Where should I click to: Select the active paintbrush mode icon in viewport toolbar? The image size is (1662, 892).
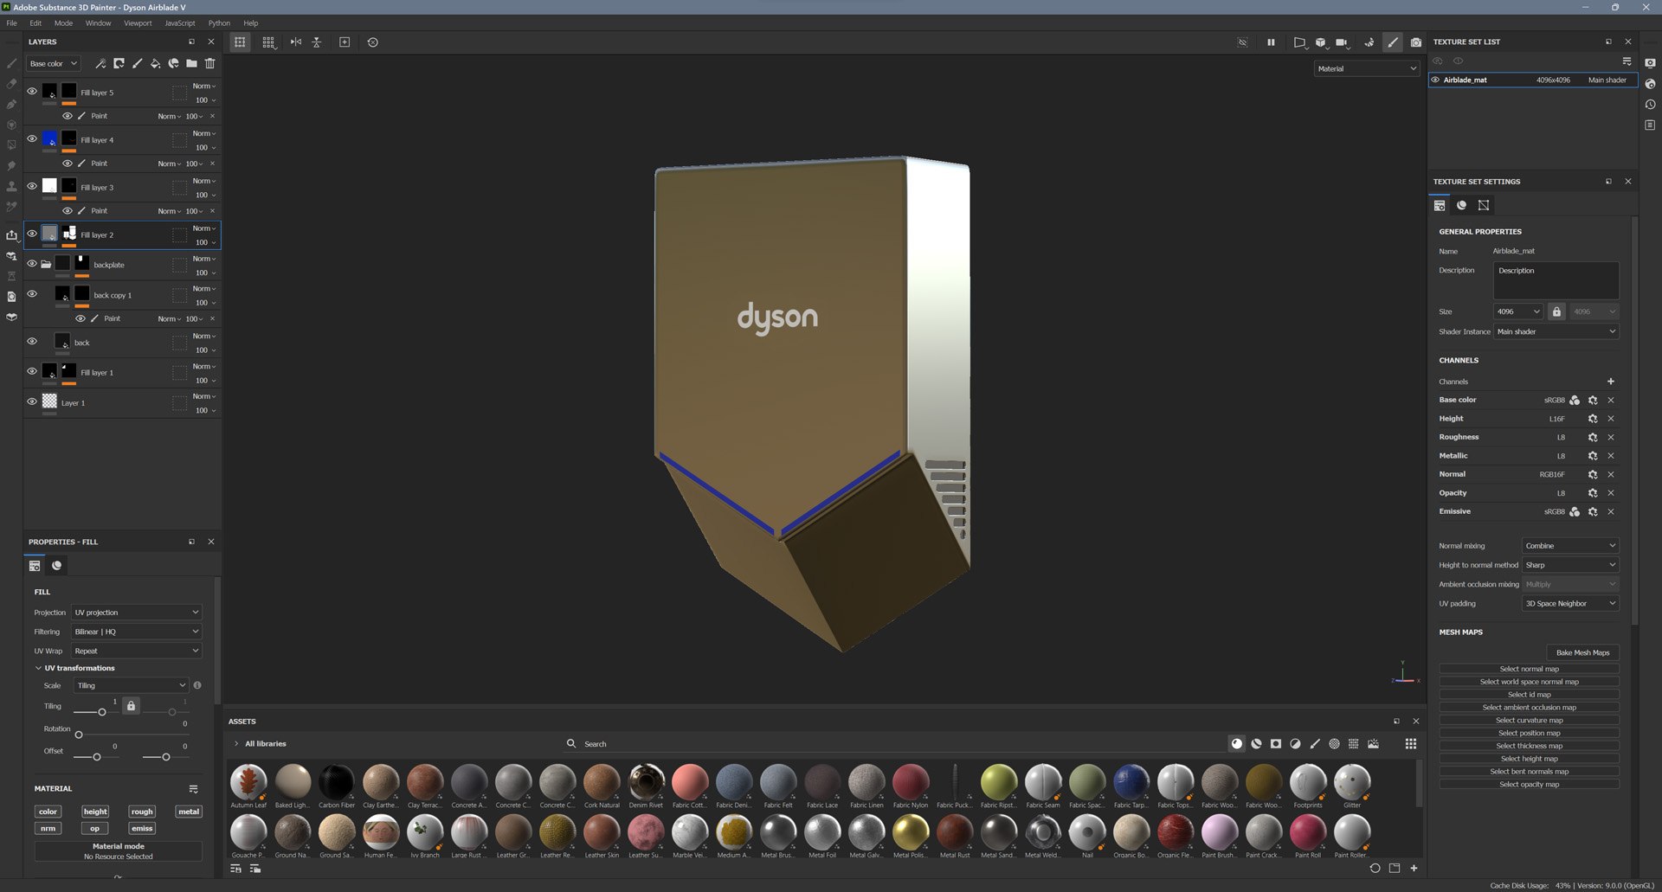(x=1392, y=42)
